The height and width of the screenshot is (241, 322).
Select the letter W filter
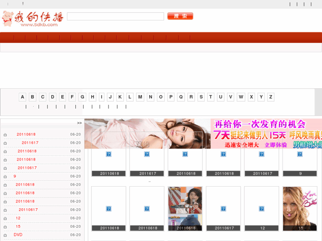241,97
